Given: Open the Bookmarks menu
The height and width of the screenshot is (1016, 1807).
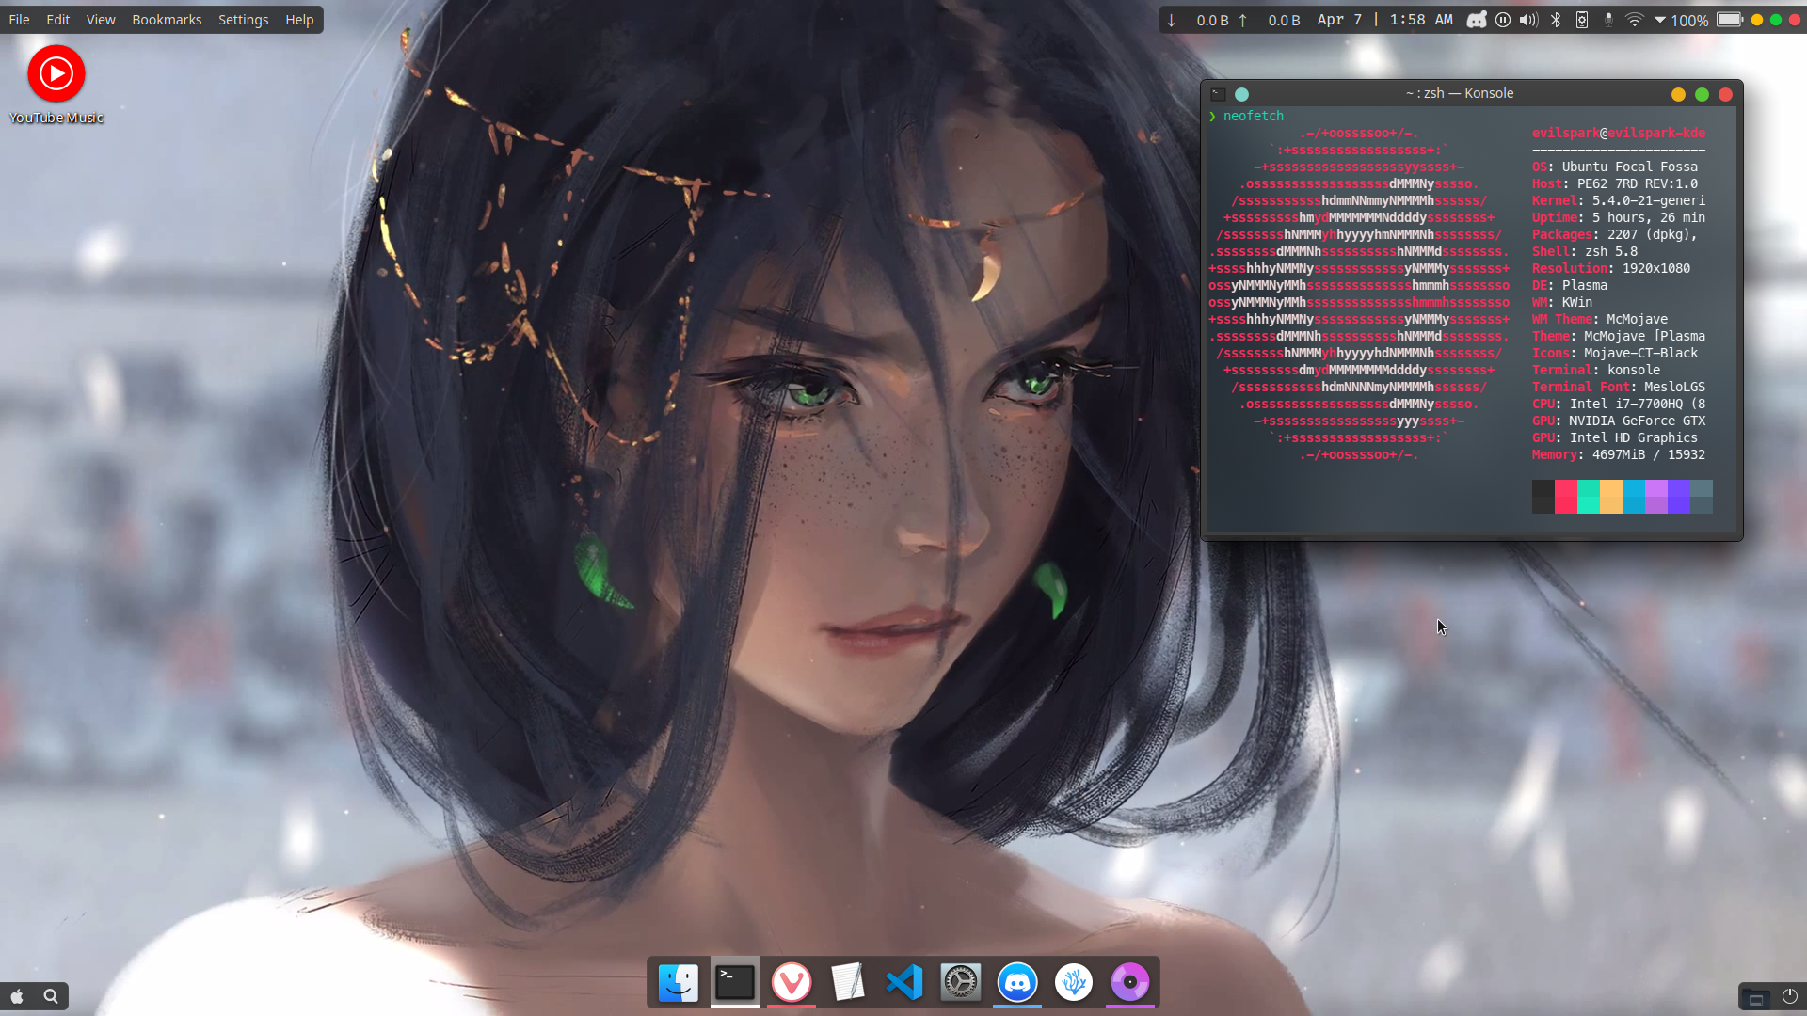Looking at the screenshot, I should [x=167, y=20].
